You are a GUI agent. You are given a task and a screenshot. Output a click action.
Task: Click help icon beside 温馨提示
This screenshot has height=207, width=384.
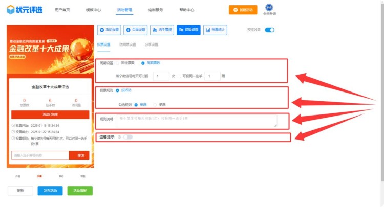(119, 137)
